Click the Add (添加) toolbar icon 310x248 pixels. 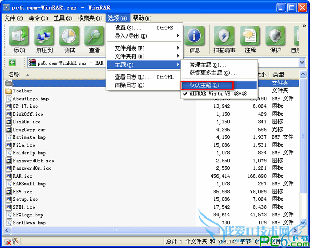click(x=19, y=36)
